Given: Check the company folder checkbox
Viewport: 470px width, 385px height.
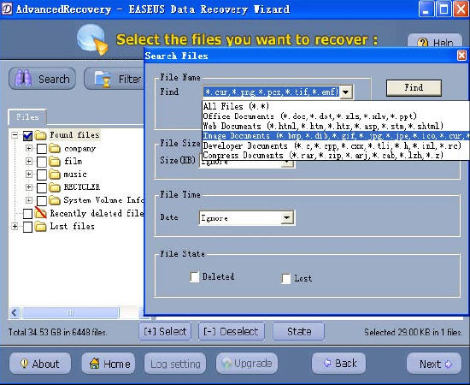Looking at the screenshot, I should pyautogui.click(x=41, y=149).
